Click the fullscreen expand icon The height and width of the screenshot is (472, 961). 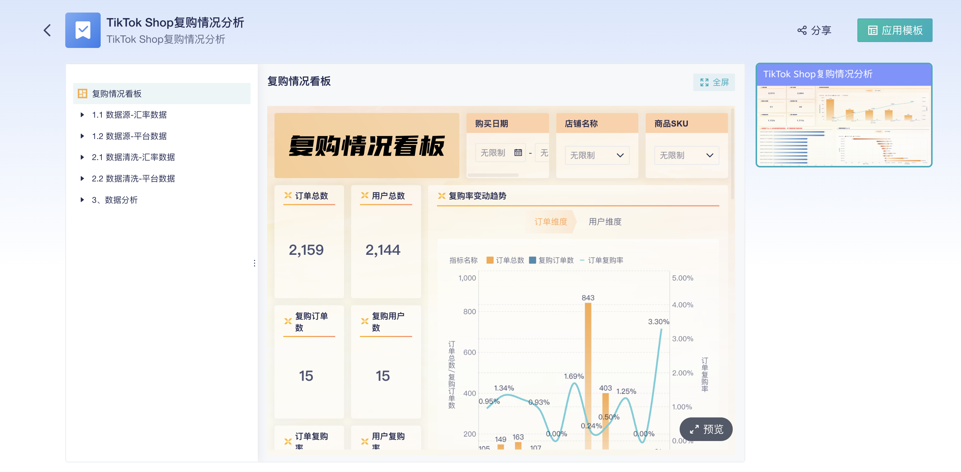click(704, 82)
